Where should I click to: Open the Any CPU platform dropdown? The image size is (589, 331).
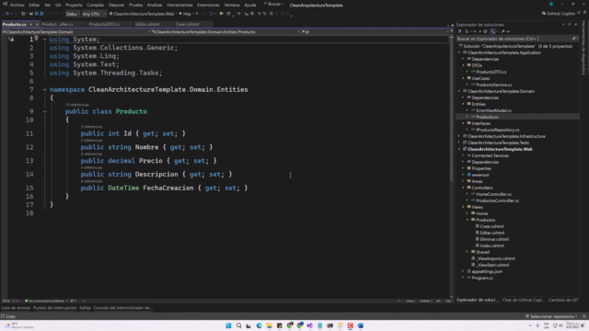pyautogui.click(x=94, y=14)
